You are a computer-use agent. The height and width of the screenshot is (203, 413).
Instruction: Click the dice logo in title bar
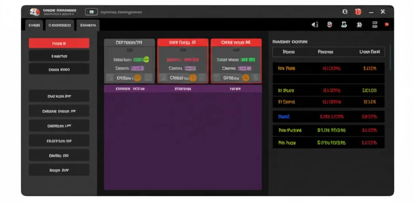pyautogui.click(x=34, y=12)
